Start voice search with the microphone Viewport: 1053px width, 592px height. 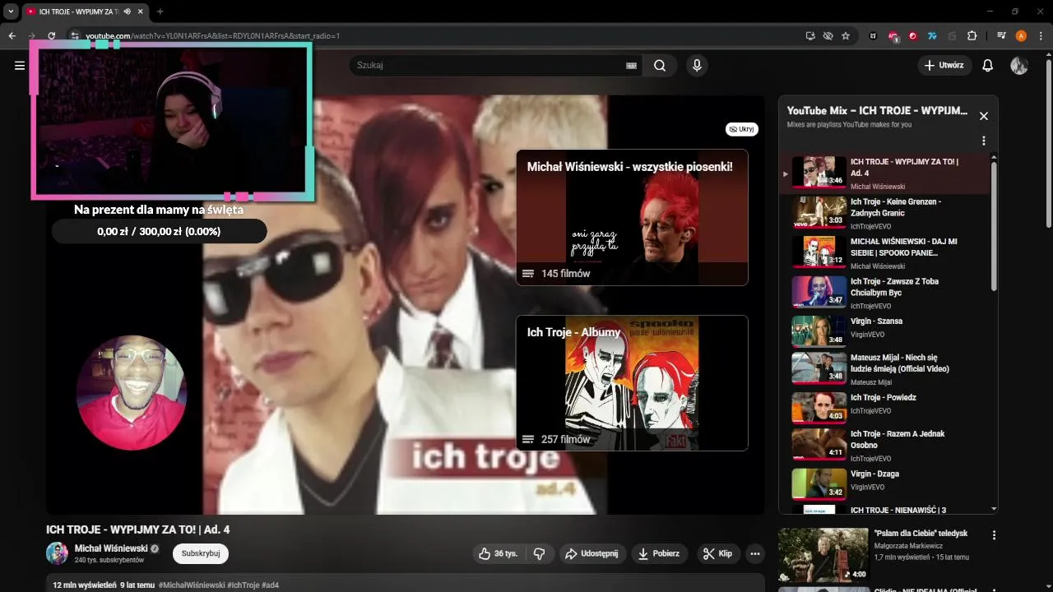pyautogui.click(x=697, y=66)
